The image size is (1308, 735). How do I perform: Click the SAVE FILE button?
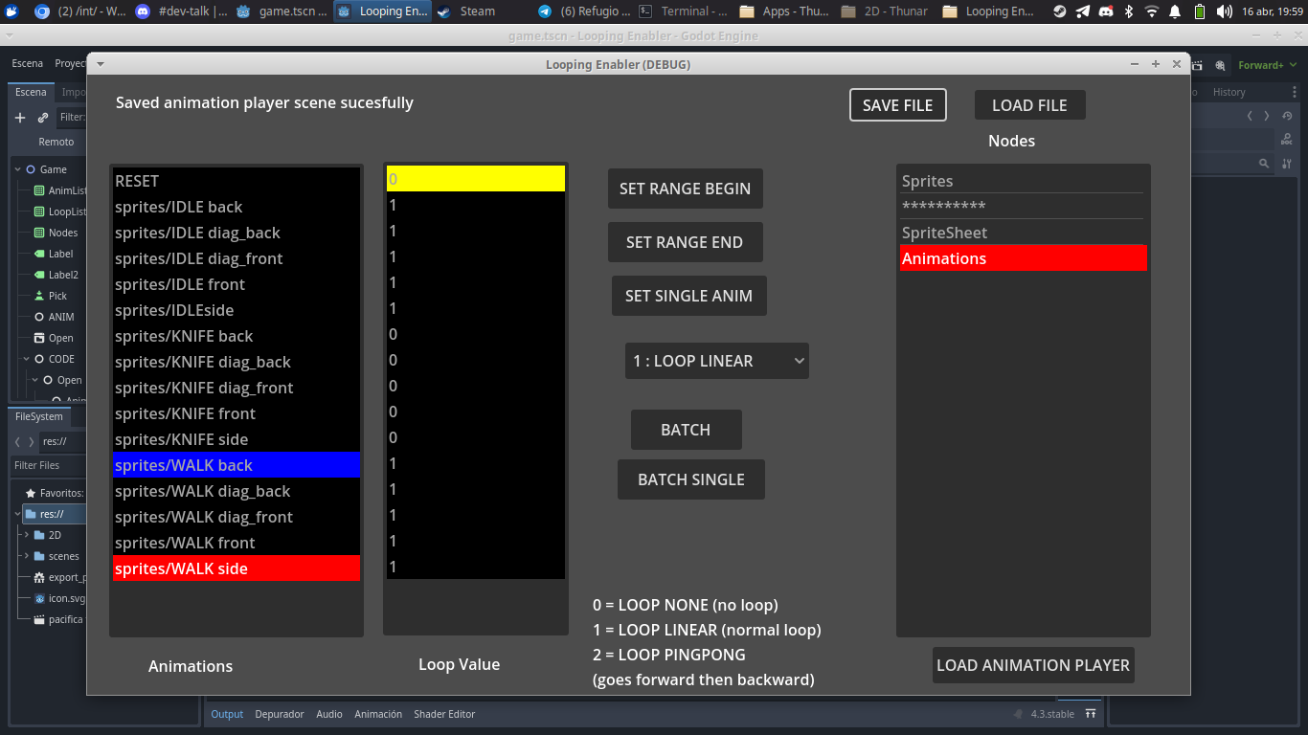click(x=898, y=105)
